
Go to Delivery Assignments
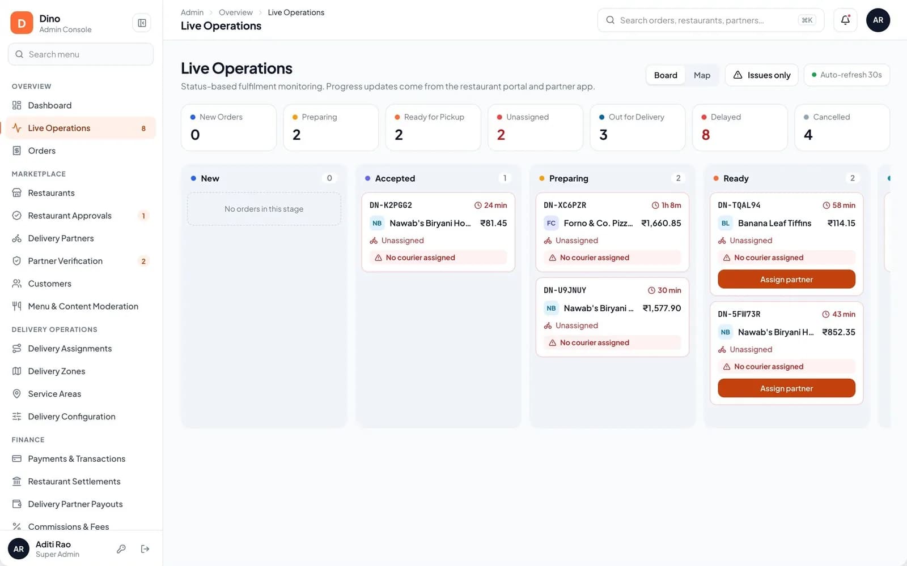(80, 349)
